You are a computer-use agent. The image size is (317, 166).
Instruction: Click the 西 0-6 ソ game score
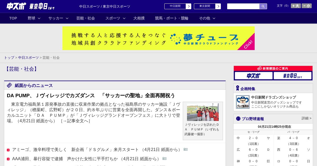click(293, 150)
